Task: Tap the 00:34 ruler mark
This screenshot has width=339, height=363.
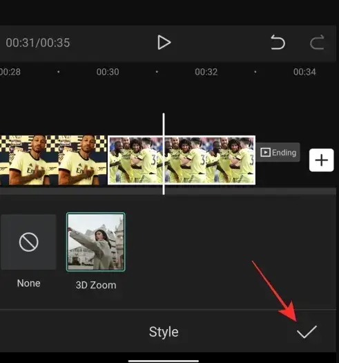Action: point(304,72)
